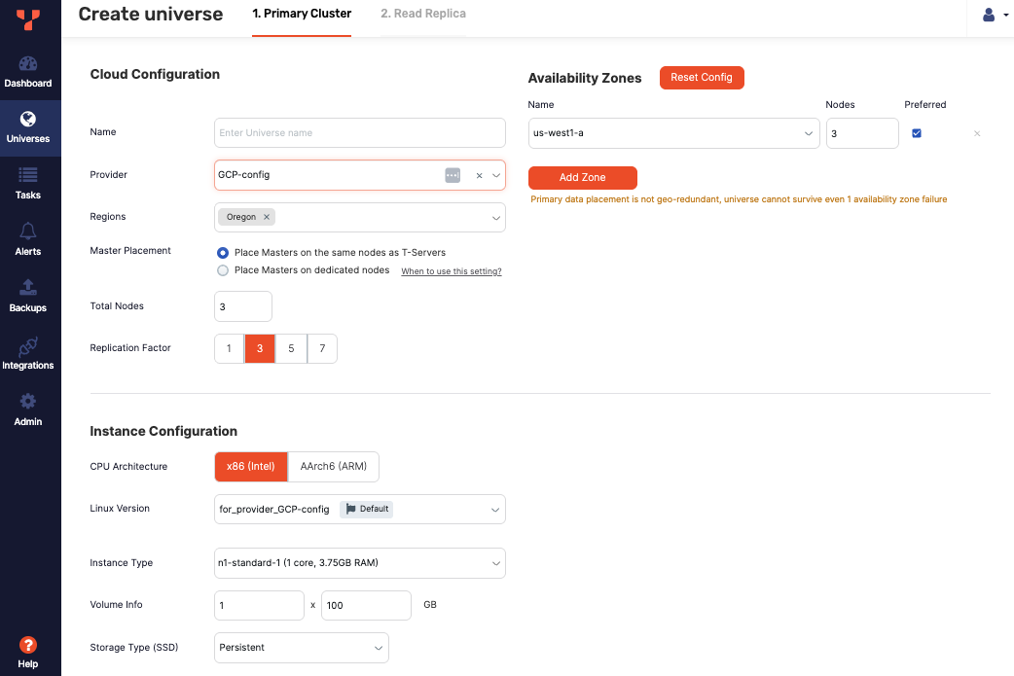
Task: Select the Primary Cluster tab
Action: point(302,15)
